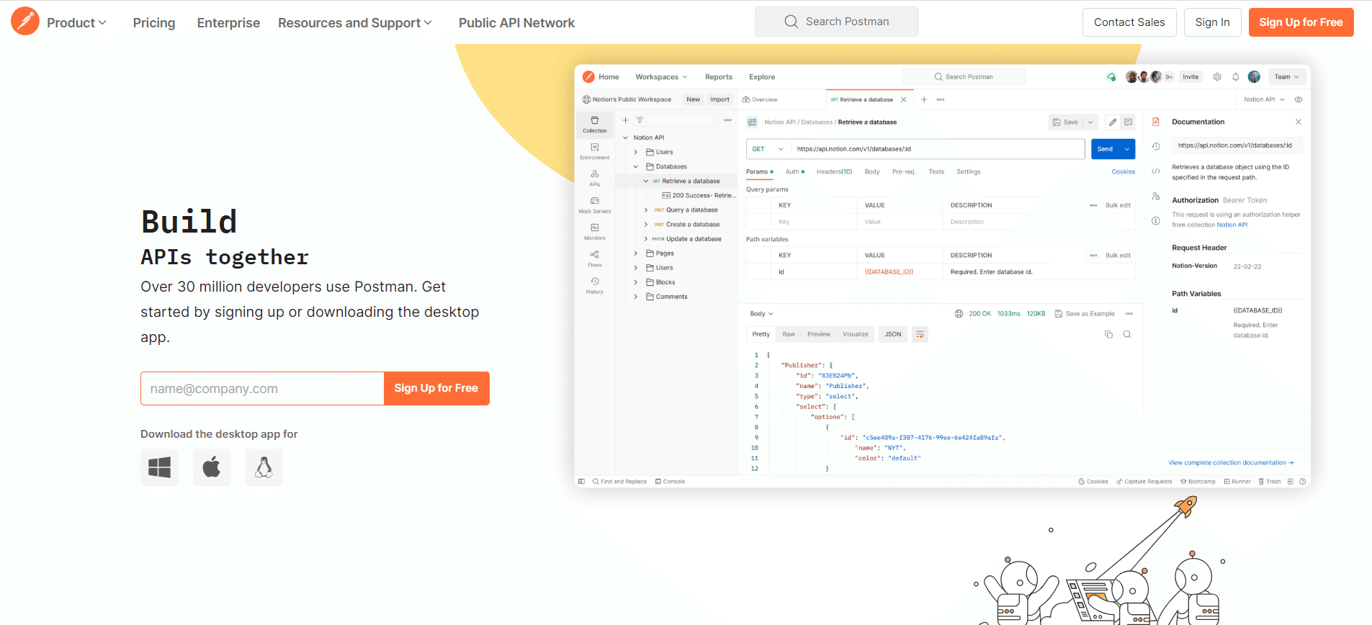Click Pricing in the site header

[154, 22]
